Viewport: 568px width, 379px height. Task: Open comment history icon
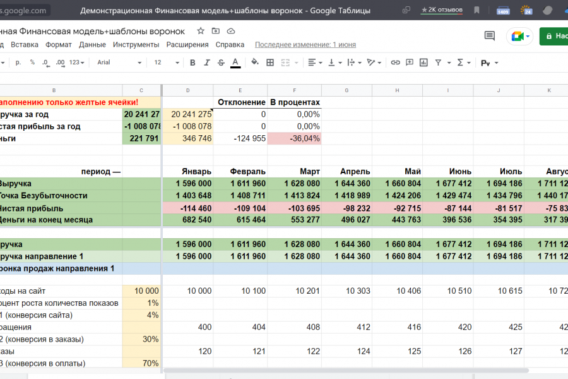pos(489,36)
